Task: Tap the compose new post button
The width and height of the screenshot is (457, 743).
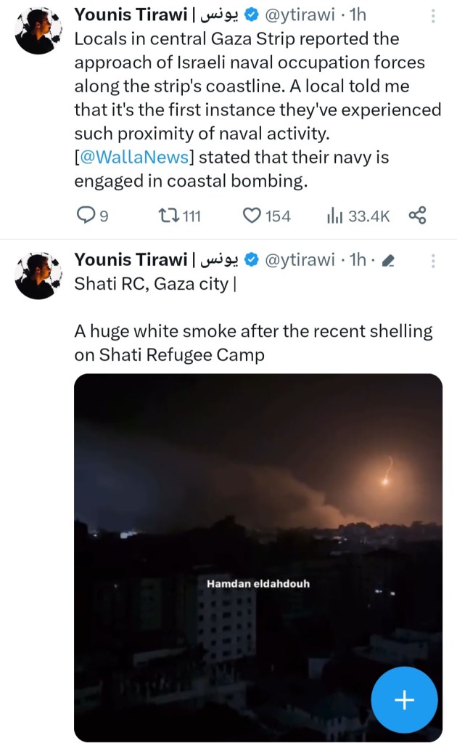Action: (404, 700)
